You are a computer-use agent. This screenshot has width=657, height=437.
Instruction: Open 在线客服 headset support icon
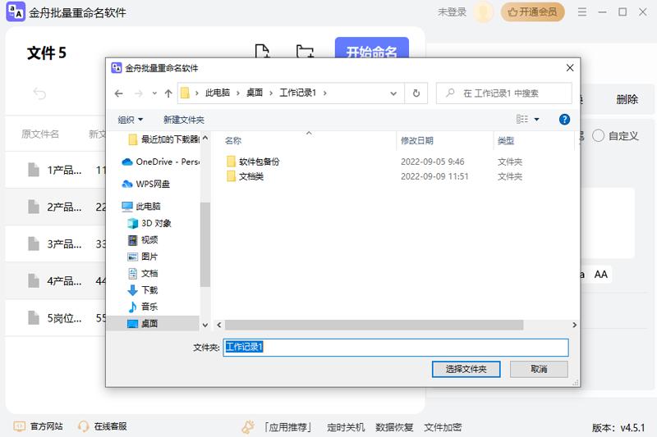coord(83,426)
